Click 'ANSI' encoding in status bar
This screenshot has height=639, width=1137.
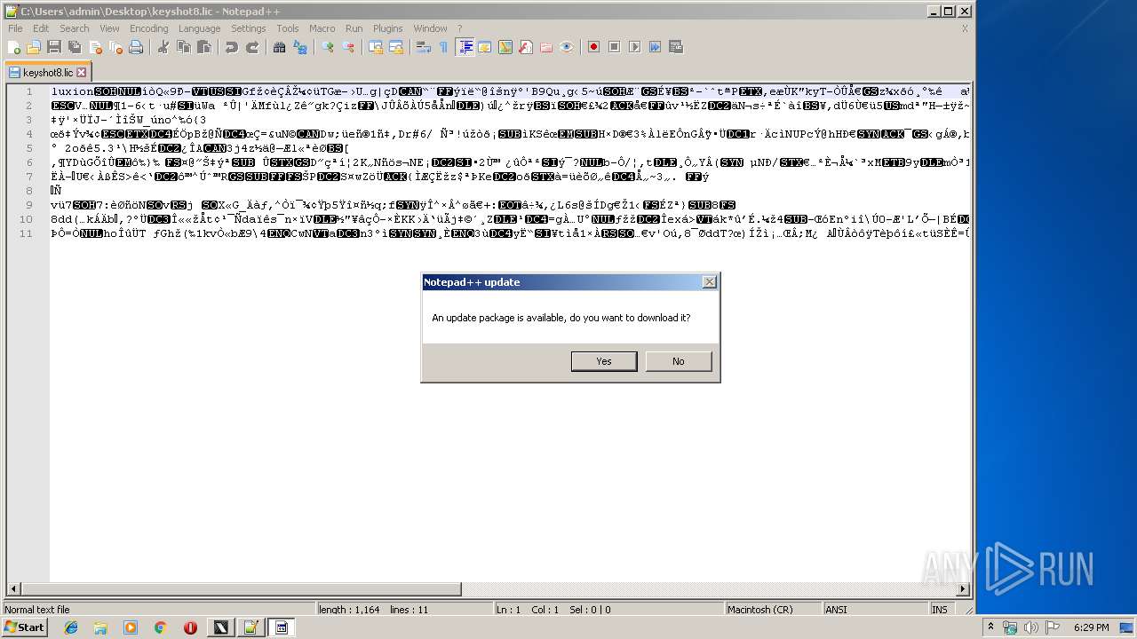[x=836, y=610]
